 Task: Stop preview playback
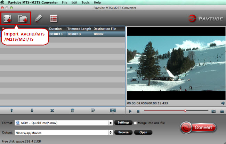tap(138, 111)
